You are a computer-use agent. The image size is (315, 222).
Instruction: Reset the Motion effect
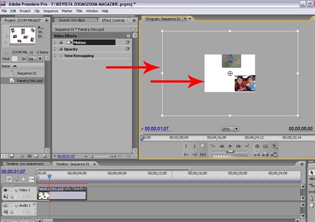click(x=127, y=42)
